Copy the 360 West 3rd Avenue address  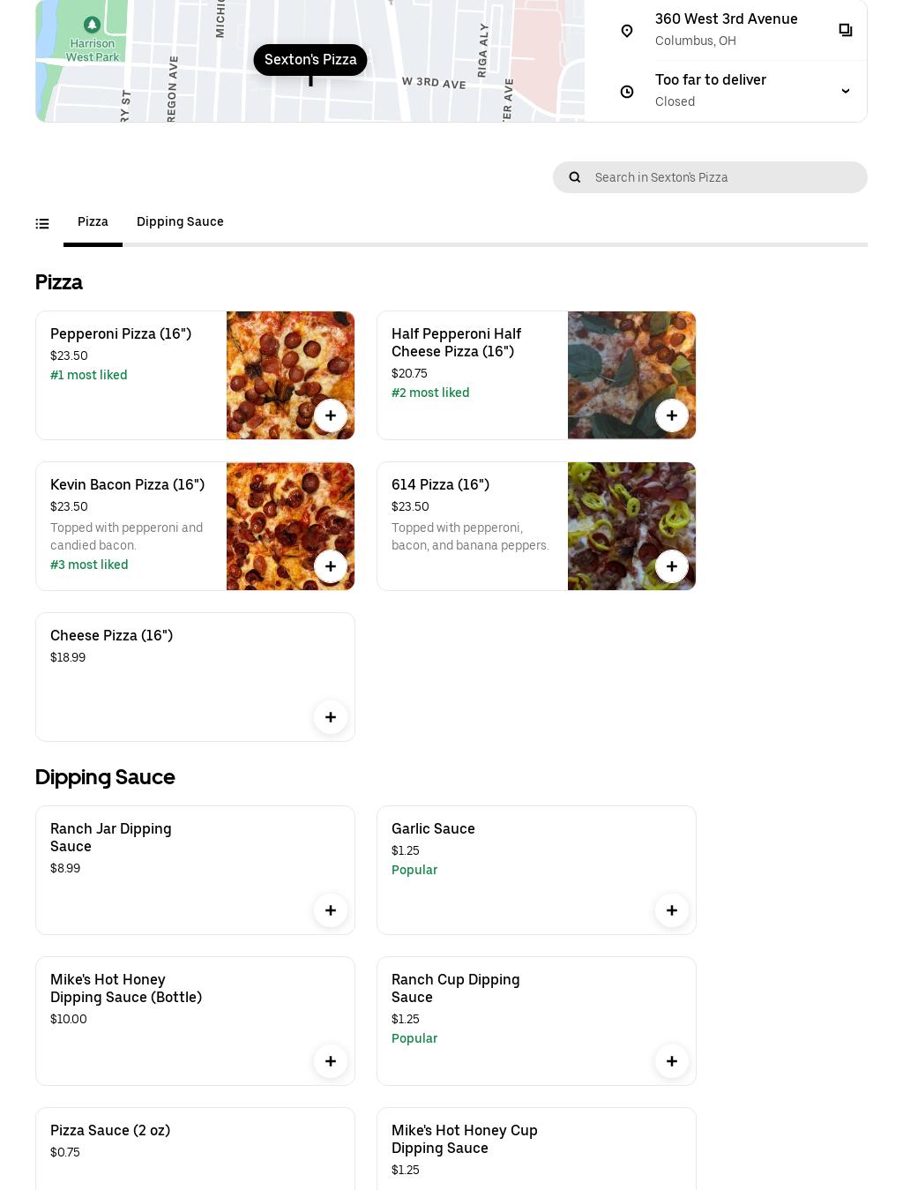pos(846,30)
